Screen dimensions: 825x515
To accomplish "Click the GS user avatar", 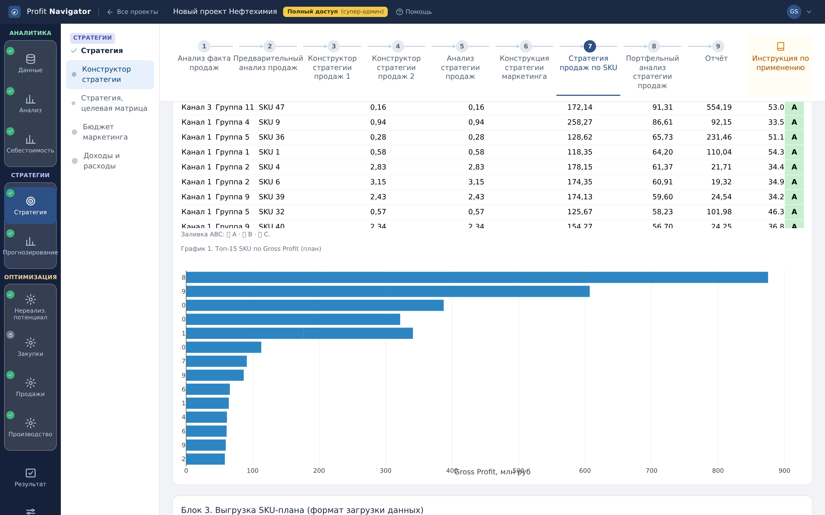I will click(x=794, y=12).
